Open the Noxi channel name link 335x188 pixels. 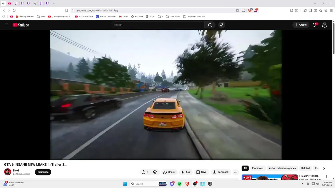[16, 171]
